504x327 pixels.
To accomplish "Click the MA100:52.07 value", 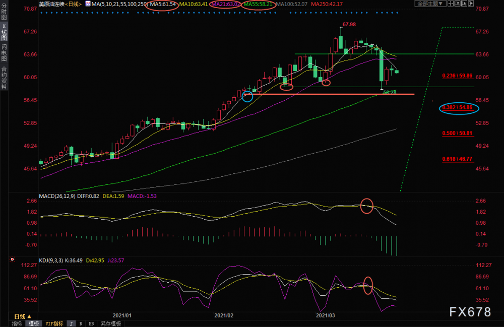I will click(292, 4).
